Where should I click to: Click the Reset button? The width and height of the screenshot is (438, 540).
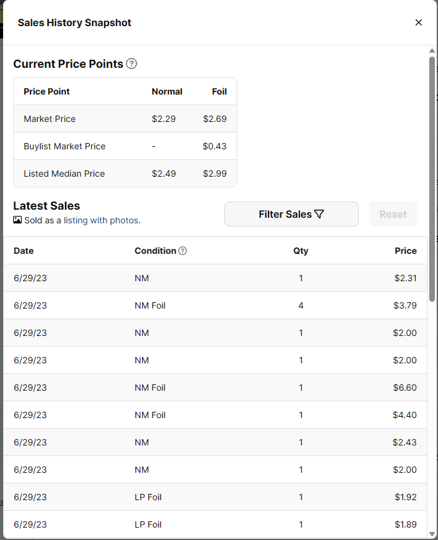[393, 214]
